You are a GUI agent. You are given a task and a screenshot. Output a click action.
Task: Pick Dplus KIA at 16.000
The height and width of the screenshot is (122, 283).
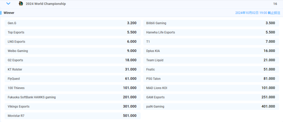point(211,51)
